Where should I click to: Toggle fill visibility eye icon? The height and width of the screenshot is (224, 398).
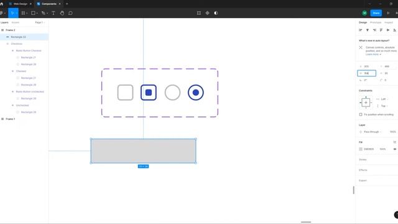[395, 149]
